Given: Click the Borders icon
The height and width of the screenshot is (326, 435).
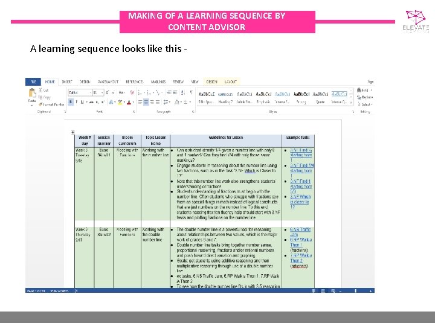Looking at the screenshot, I should tap(185, 102).
